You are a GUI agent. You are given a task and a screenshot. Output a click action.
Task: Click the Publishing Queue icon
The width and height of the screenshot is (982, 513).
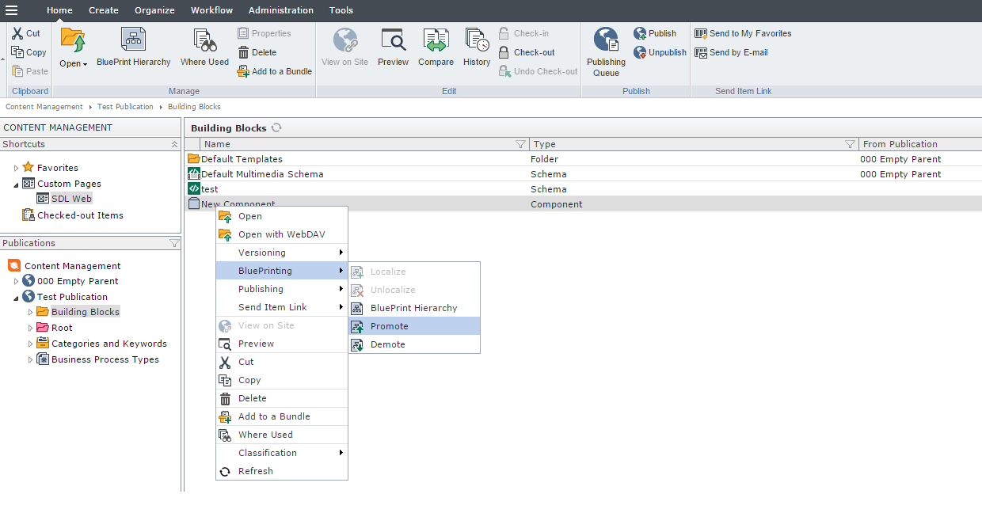tap(606, 41)
